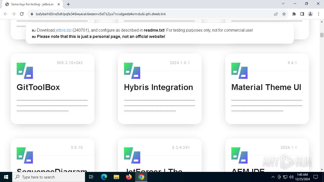The width and height of the screenshot is (324, 182).
Task: Open Chrome side panel icon
Action: coord(302,14)
